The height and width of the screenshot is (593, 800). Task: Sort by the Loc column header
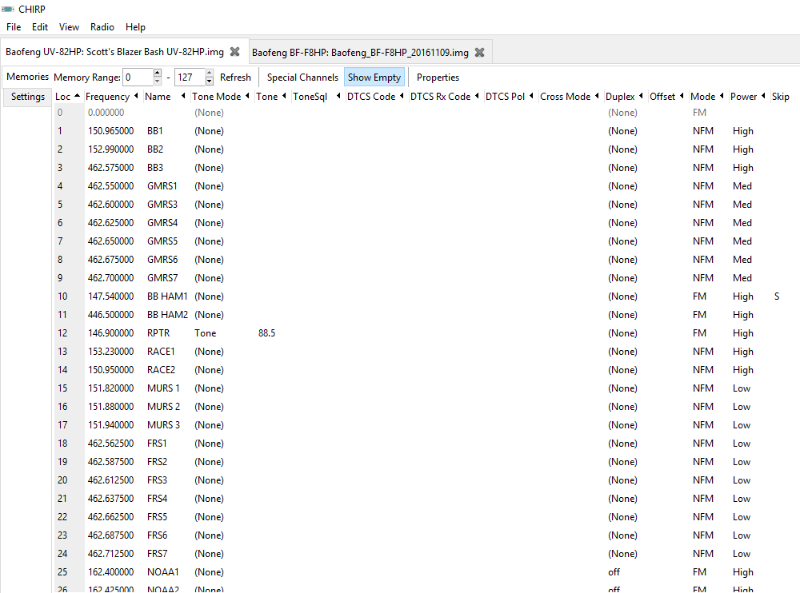68,97
